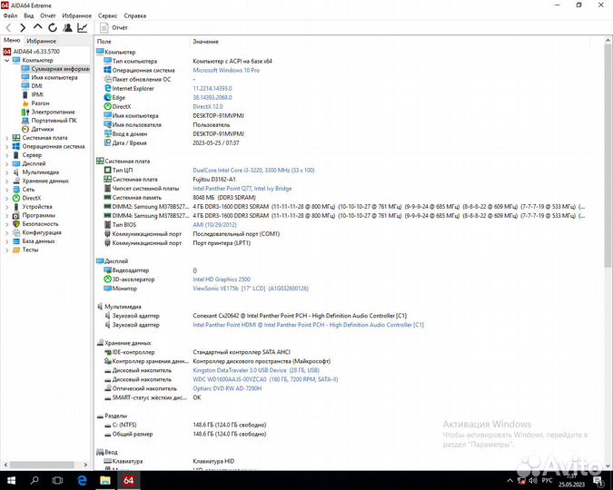Open the Вид menu
This screenshot has width=613, height=490.
(28, 15)
